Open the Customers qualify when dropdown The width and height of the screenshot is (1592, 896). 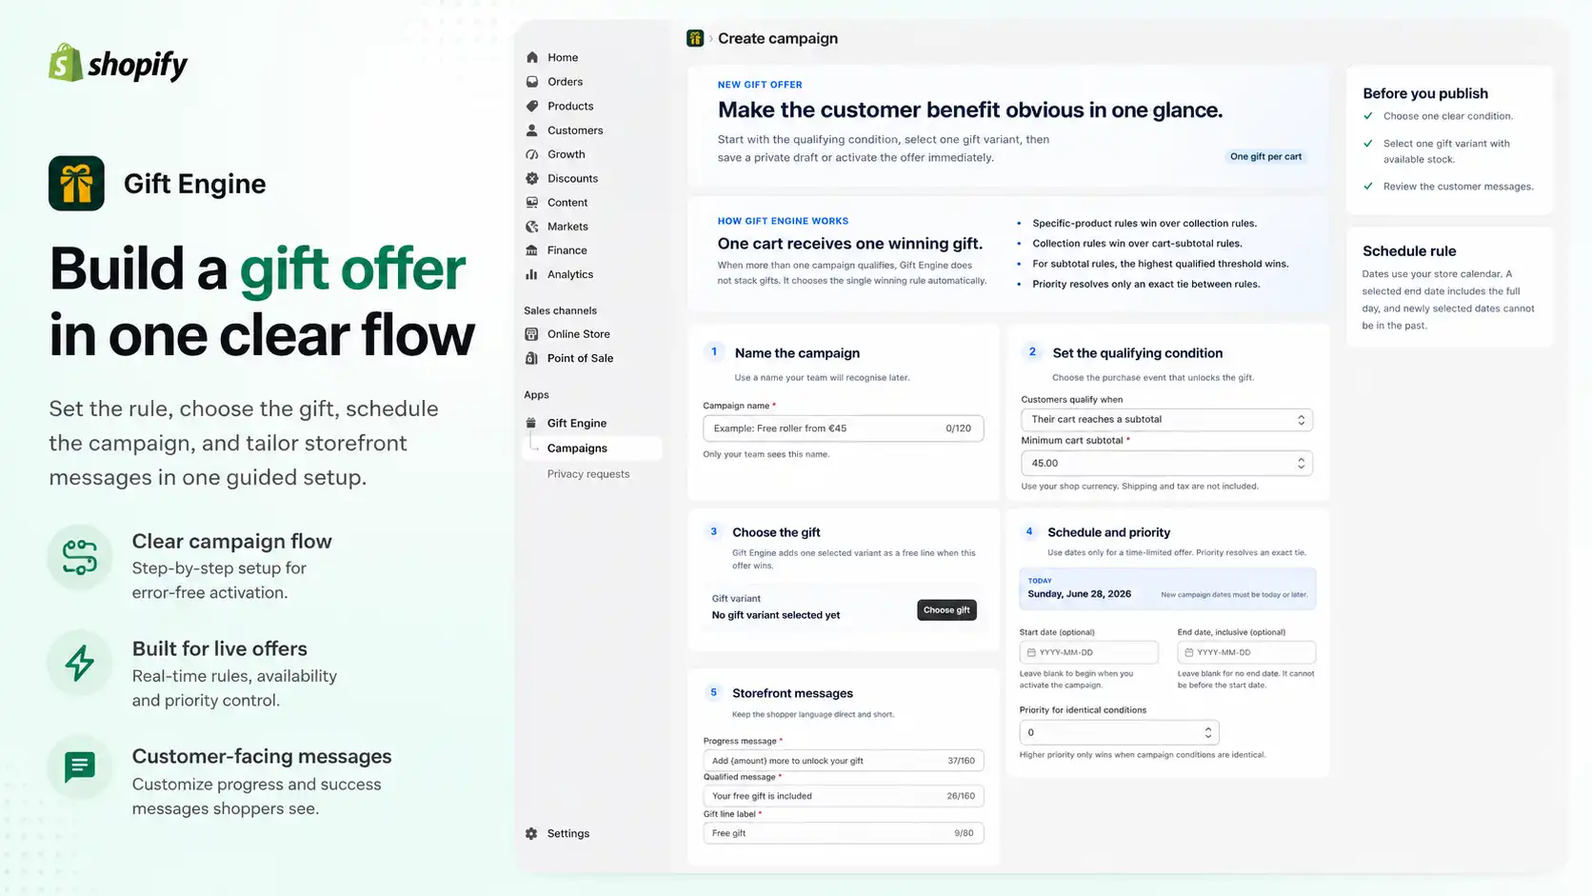pyautogui.click(x=1166, y=420)
